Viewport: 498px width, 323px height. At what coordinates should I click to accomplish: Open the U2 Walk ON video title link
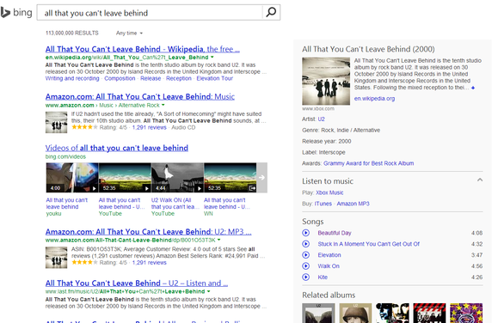point(175,204)
